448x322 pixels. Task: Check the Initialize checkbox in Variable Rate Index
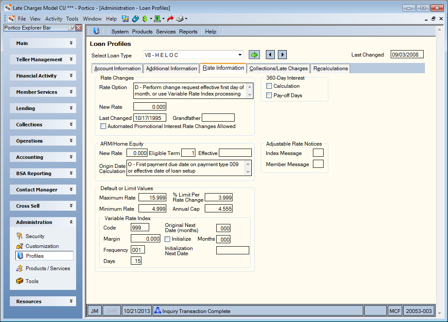(168, 239)
